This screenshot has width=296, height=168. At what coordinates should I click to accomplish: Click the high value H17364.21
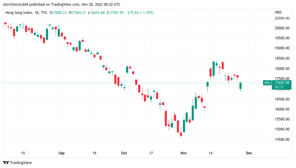(x=77, y=13)
